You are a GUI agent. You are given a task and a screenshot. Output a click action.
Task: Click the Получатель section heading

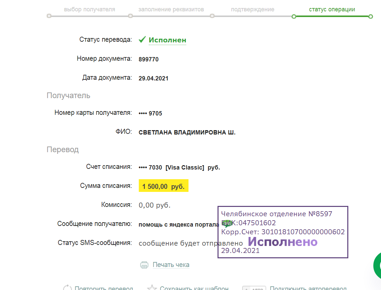pyautogui.click(x=68, y=95)
